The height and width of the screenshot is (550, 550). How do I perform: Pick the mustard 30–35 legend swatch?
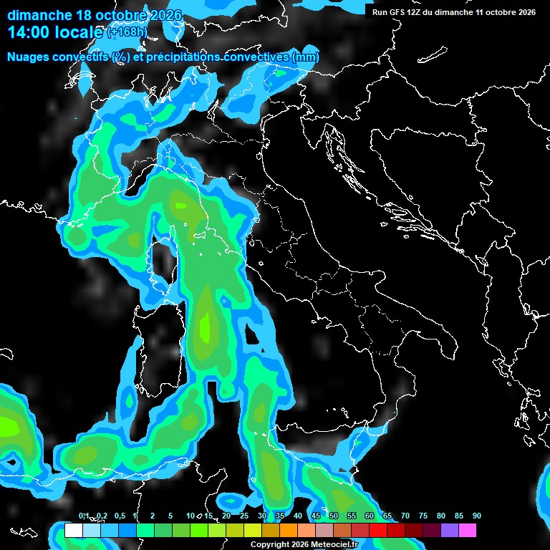tap(271, 530)
